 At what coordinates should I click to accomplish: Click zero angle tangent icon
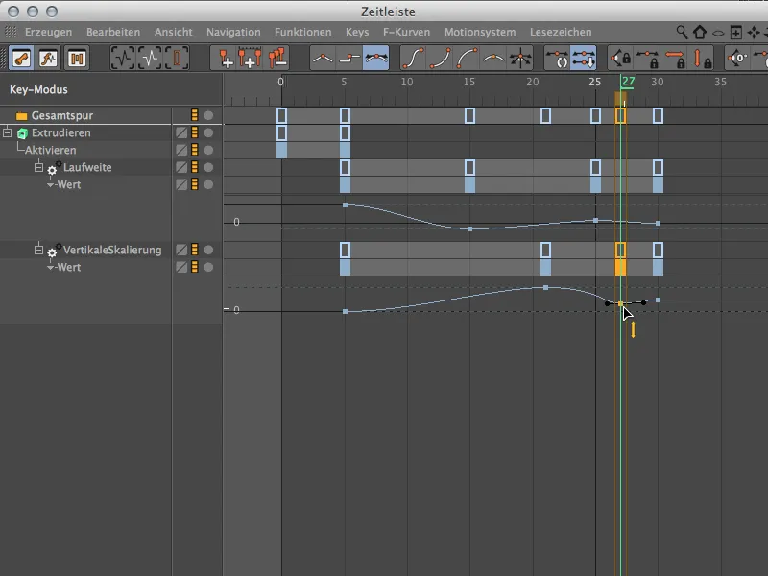(x=737, y=59)
